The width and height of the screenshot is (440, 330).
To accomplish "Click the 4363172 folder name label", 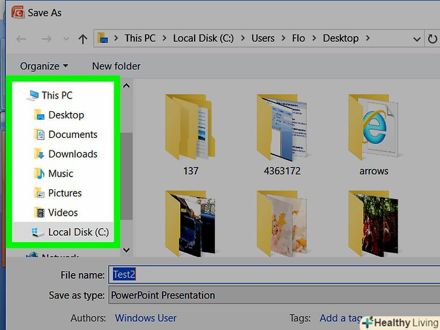I will (282, 171).
